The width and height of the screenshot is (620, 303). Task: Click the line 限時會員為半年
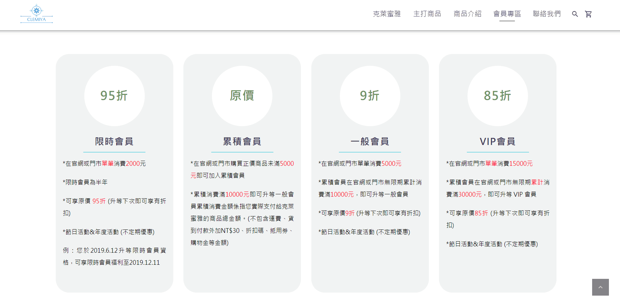[x=85, y=182]
